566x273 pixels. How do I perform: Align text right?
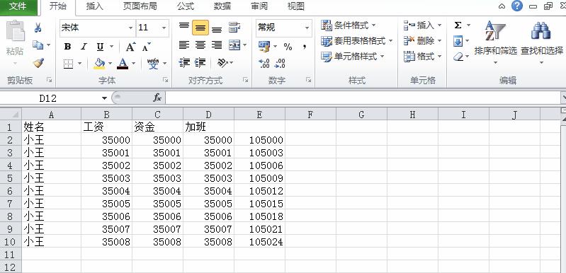217,45
